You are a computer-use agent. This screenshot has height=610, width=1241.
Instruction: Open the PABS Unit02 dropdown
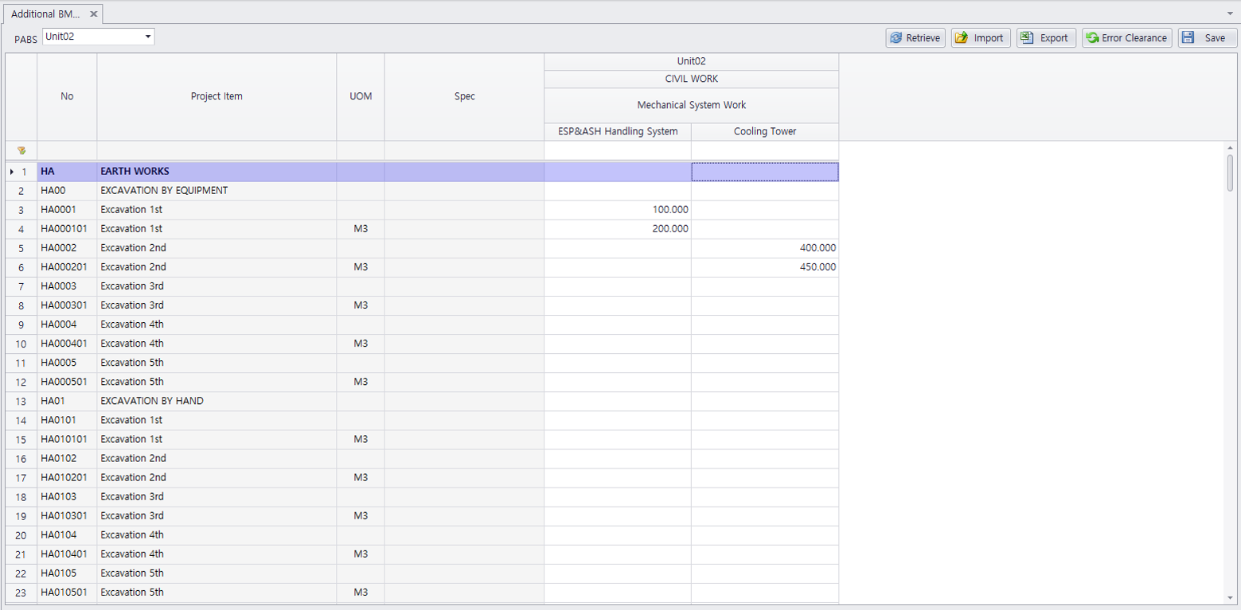(148, 37)
